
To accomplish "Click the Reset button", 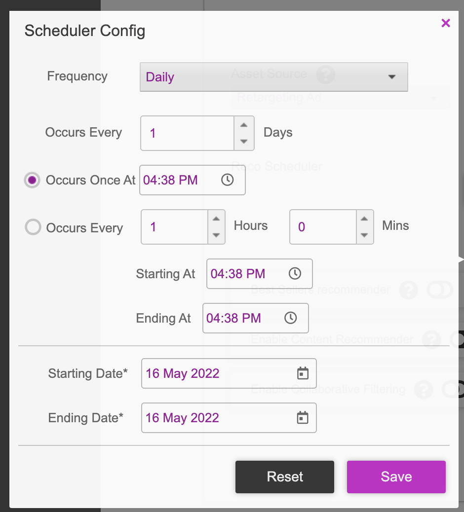I will click(x=285, y=477).
